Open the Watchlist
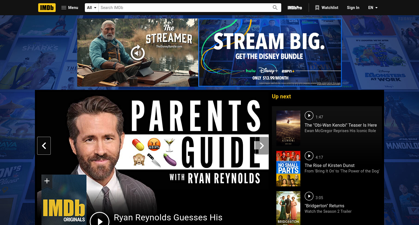 (327, 8)
